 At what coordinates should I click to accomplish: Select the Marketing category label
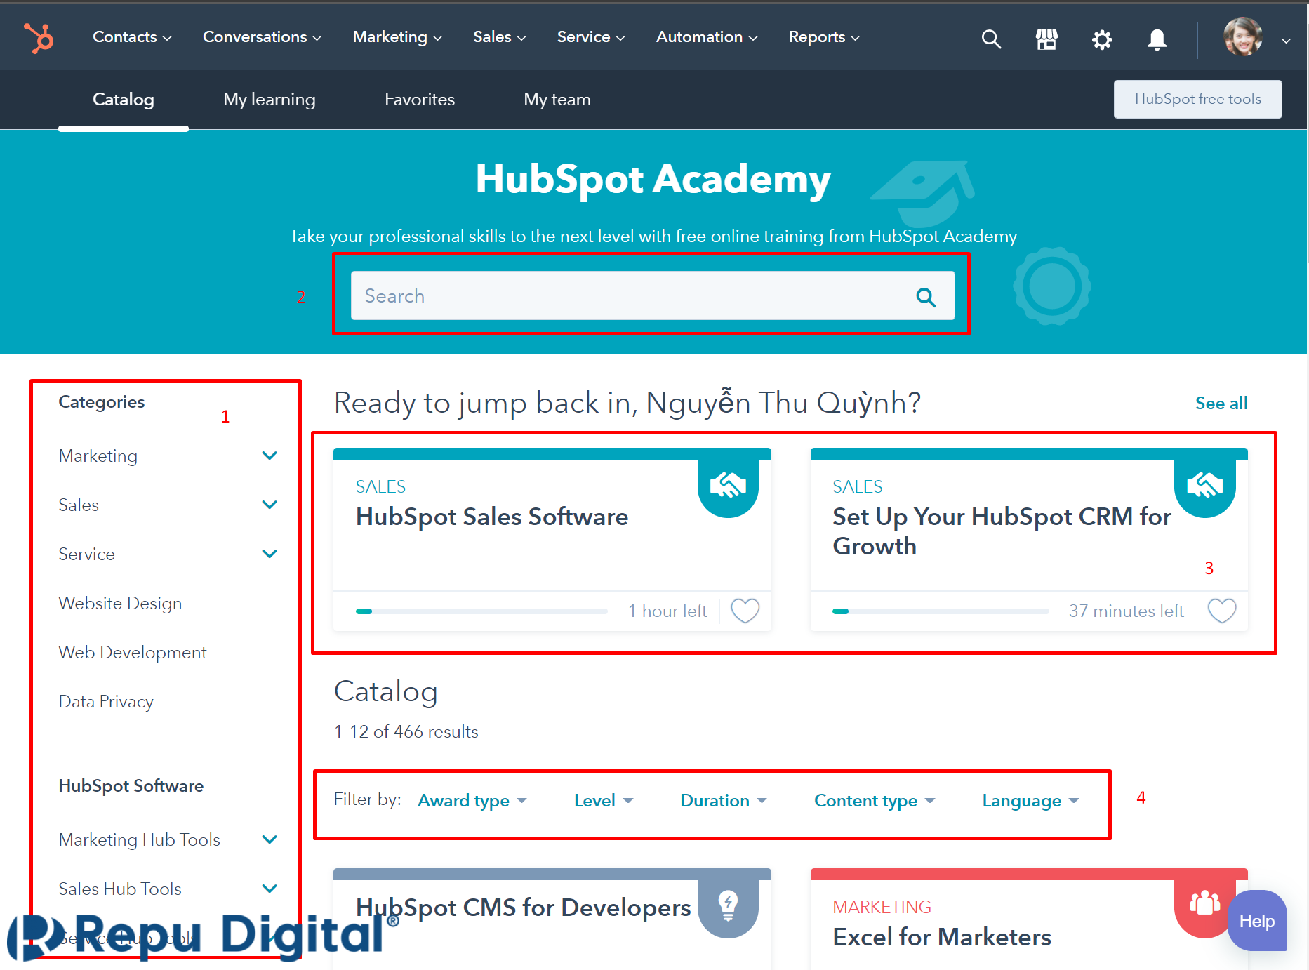tap(98, 456)
